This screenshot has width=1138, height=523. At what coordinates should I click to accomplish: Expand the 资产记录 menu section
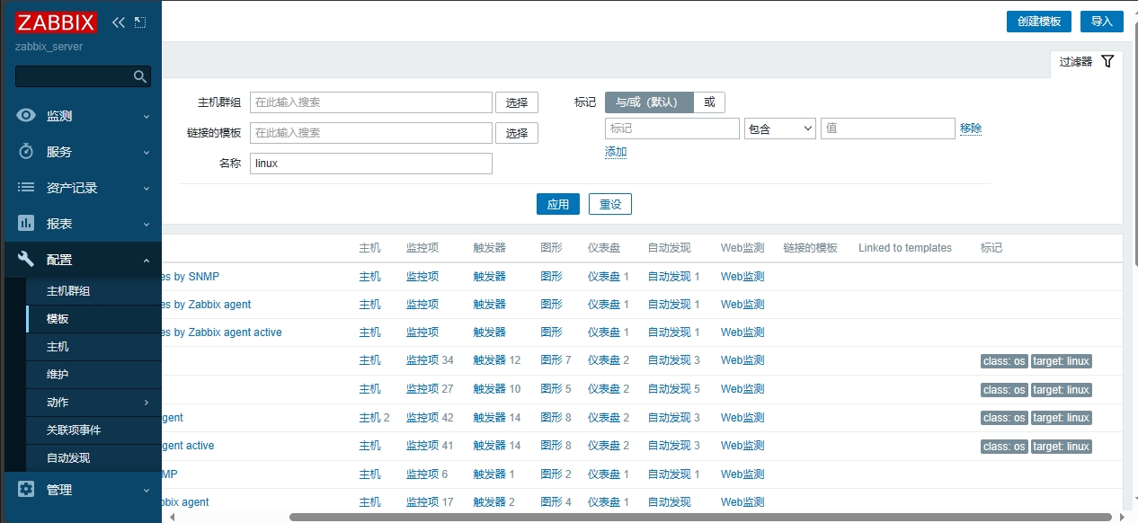[x=83, y=188]
